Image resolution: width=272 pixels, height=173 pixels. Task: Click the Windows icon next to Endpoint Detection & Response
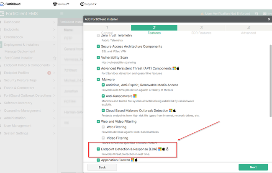tap(160, 149)
